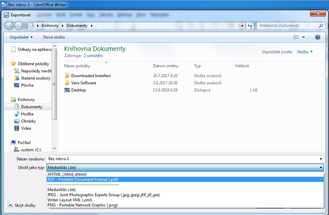The image size is (329, 215).
Task: Open the Uspořádat dropdown menu
Action: click(21, 37)
